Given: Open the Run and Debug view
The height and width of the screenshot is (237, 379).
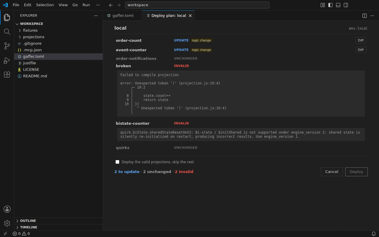Looking at the screenshot, I should [x=7, y=60].
